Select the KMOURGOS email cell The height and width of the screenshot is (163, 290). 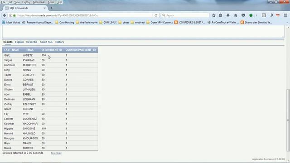click(x=30, y=138)
